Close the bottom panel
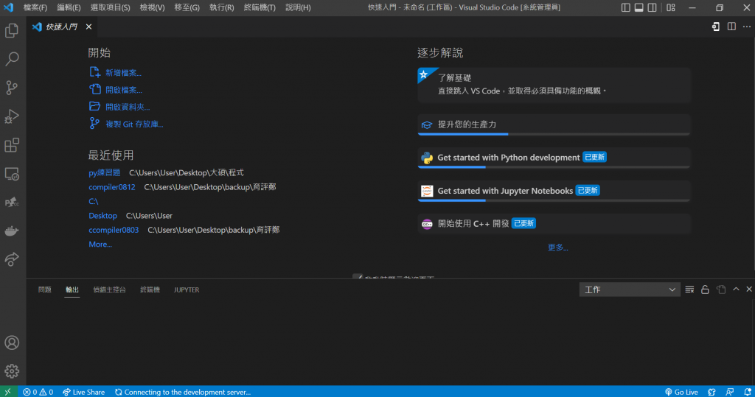This screenshot has width=755, height=397. click(x=749, y=289)
